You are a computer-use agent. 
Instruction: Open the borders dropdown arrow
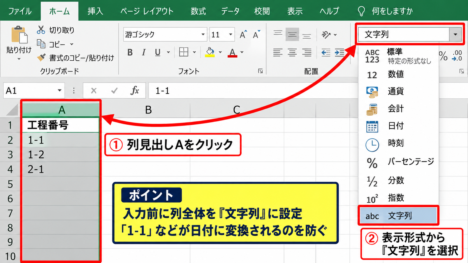pos(194,52)
